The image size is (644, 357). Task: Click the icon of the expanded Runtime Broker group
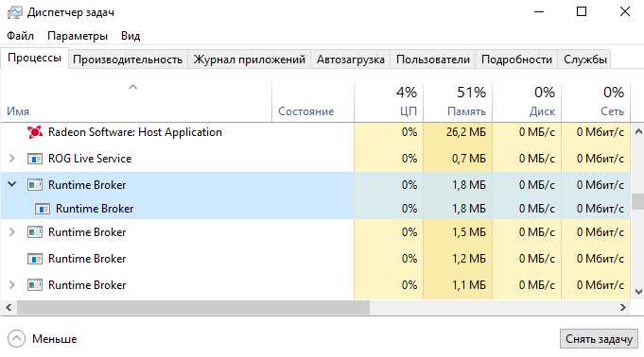coord(35,185)
